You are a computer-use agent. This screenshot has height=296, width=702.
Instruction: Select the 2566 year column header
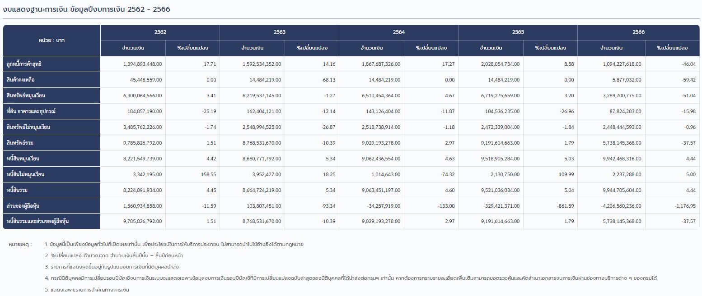638,32
